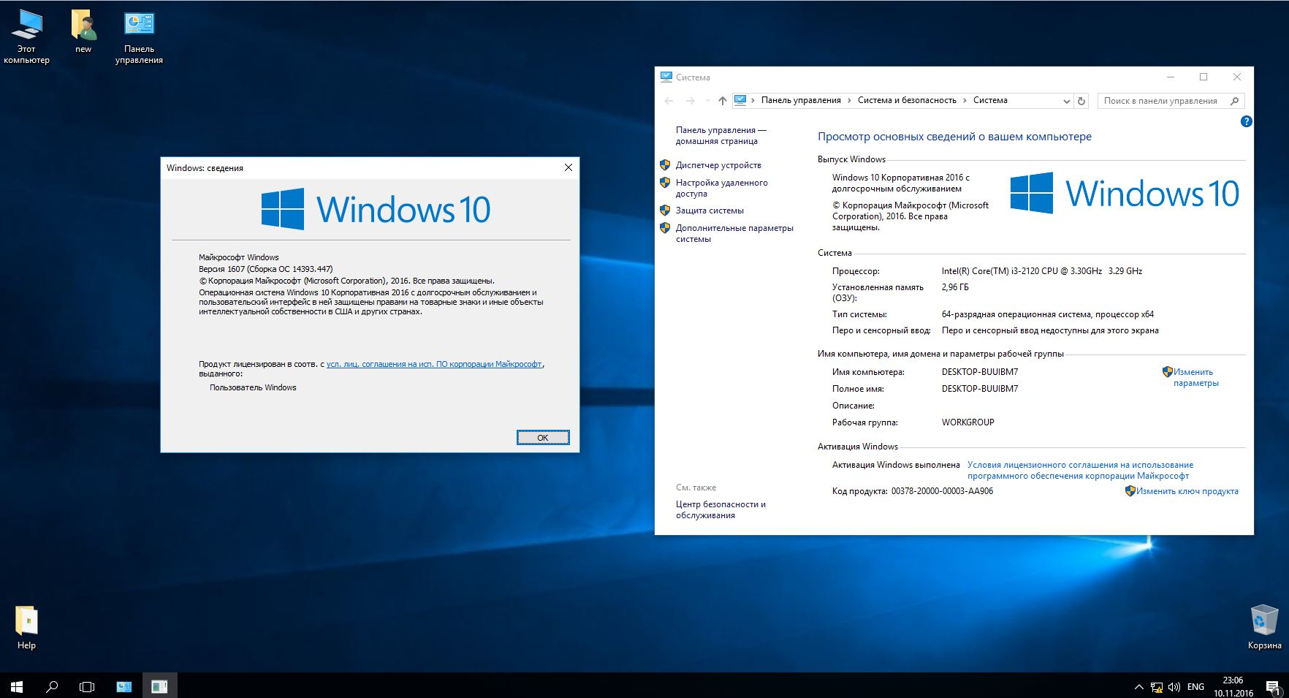Open Панель управления desktop icon
Viewport: 1289px width, 698px height.
(139, 37)
